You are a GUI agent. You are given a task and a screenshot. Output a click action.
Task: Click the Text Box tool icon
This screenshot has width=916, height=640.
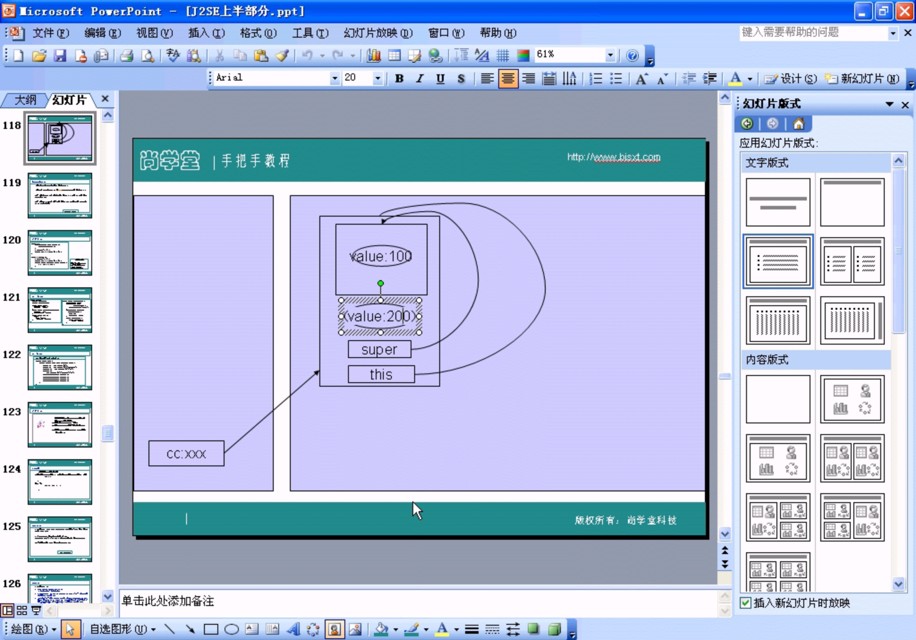coord(252,629)
